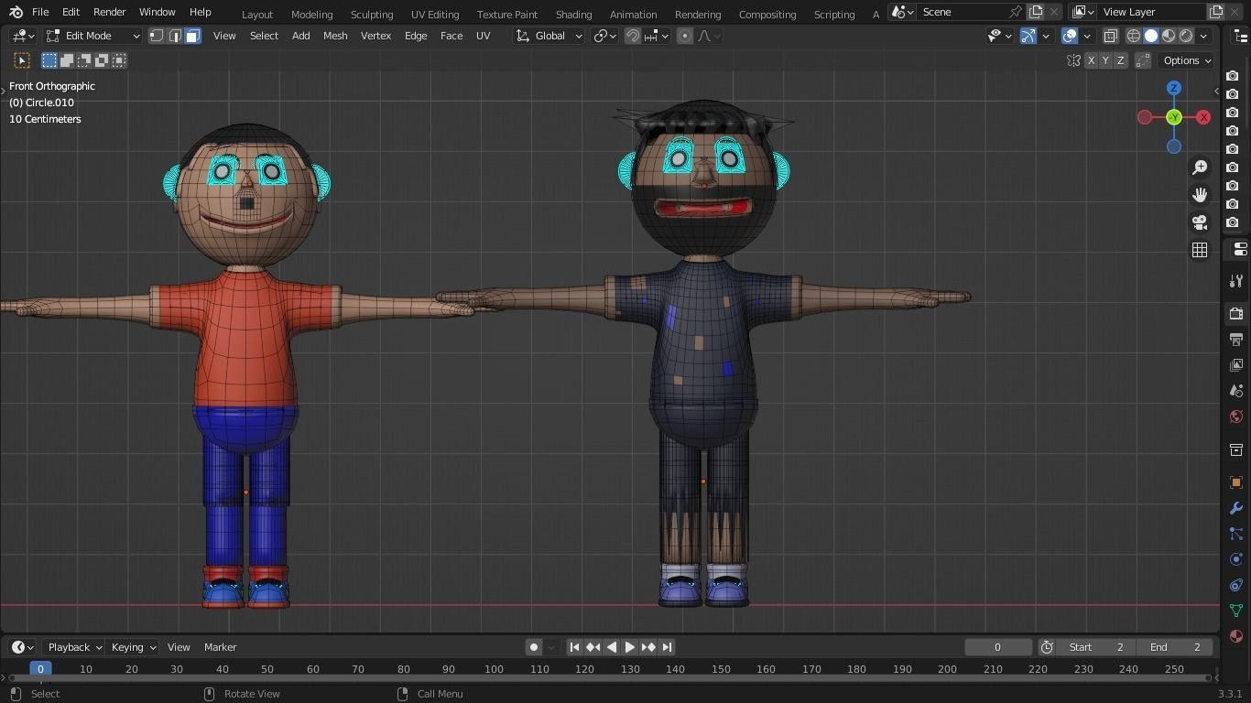The width and height of the screenshot is (1251, 703).
Task: Open the Material properties tab
Action: [x=1236, y=636]
